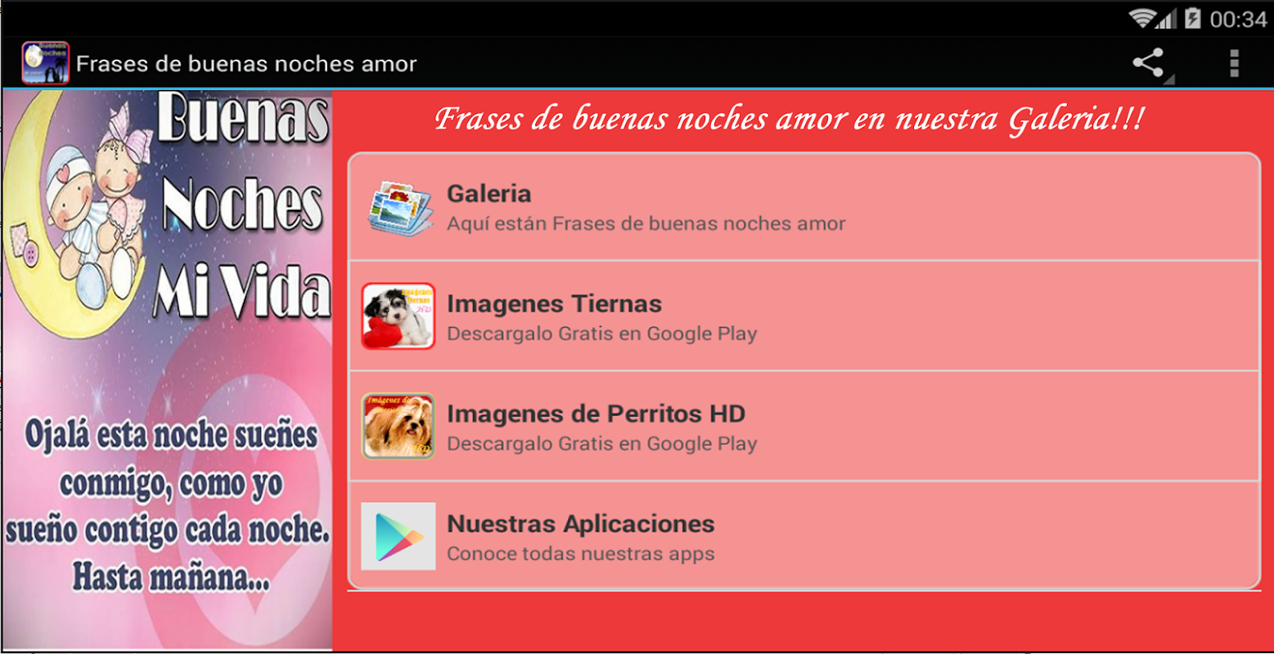Viewport: 1274px width, 654px height.
Task: Tap the battery charging icon
Action: pyautogui.click(x=1192, y=18)
